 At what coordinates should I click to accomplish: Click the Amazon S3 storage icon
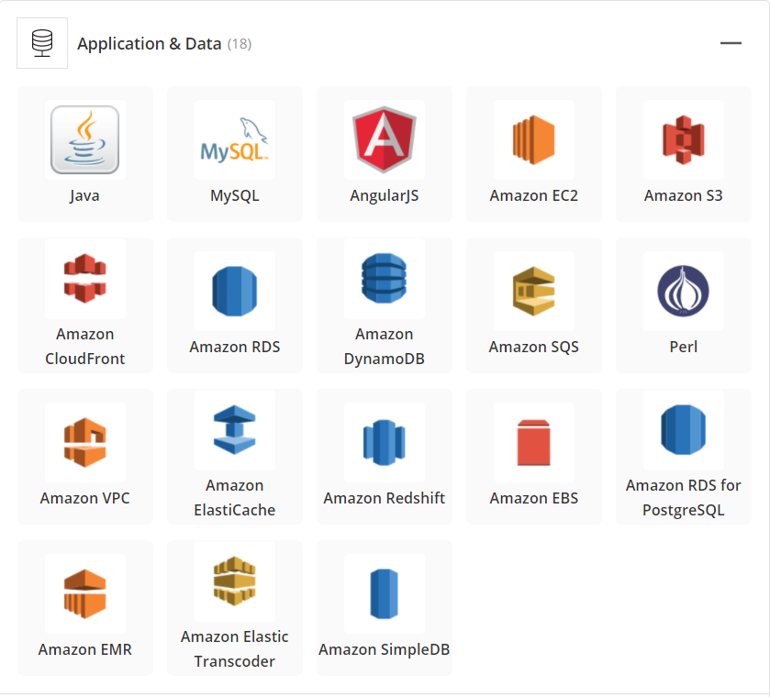click(x=683, y=139)
